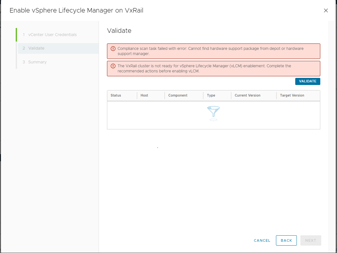Click the error icon on the compliance scan alert
This screenshot has height=253, width=337.
(113, 48)
